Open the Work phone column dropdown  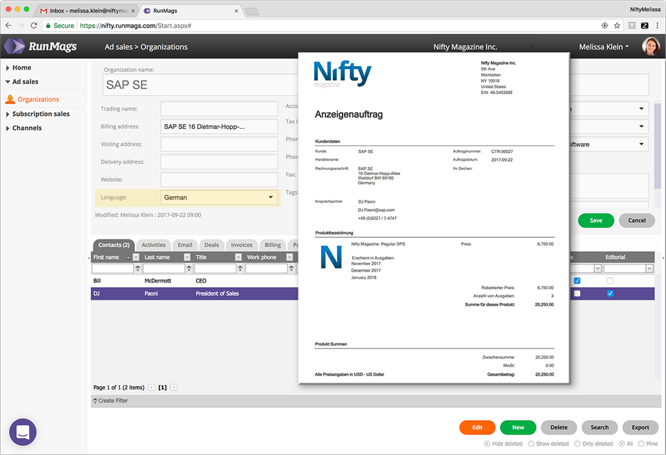click(289, 257)
